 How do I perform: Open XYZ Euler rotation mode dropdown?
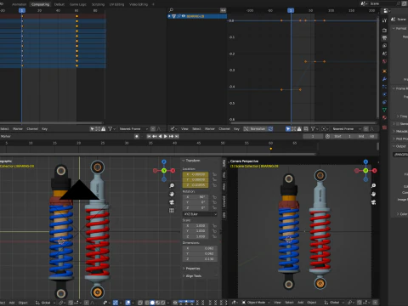tap(201, 214)
